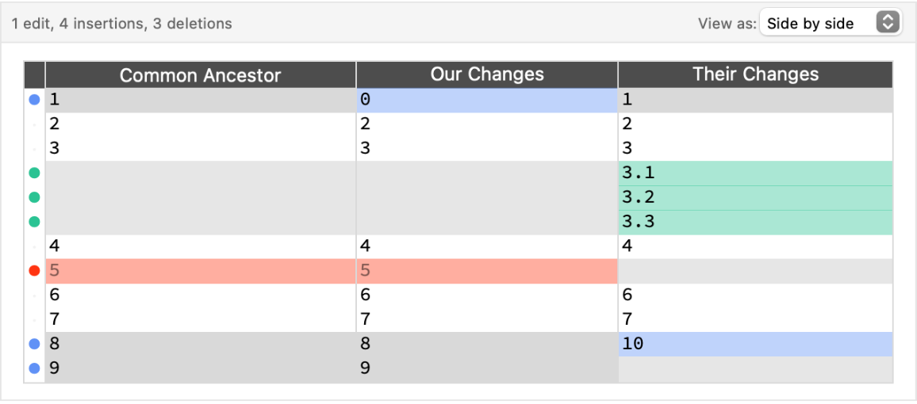917x404 pixels.
Task: Click the red deletion dot beside row 5
Action: [x=34, y=271]
